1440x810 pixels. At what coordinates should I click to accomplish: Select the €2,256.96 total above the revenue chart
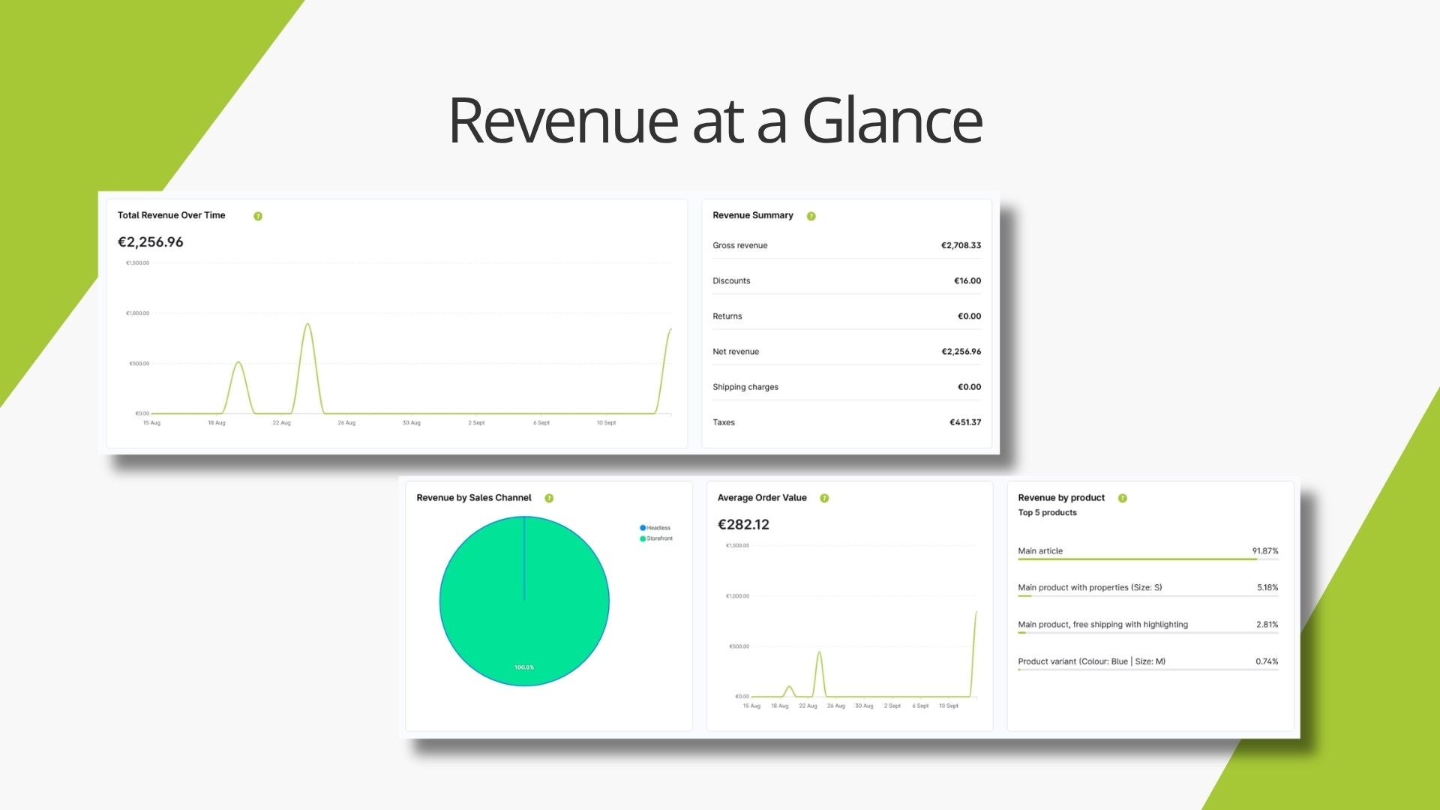150,241
